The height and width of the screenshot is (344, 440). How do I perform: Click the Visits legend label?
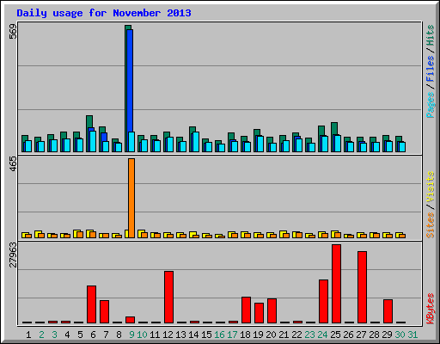tap(430, 187)
